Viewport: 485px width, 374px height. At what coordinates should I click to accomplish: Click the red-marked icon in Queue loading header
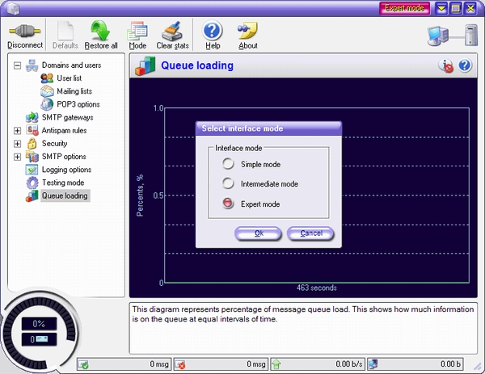click(x=445, y=66)
